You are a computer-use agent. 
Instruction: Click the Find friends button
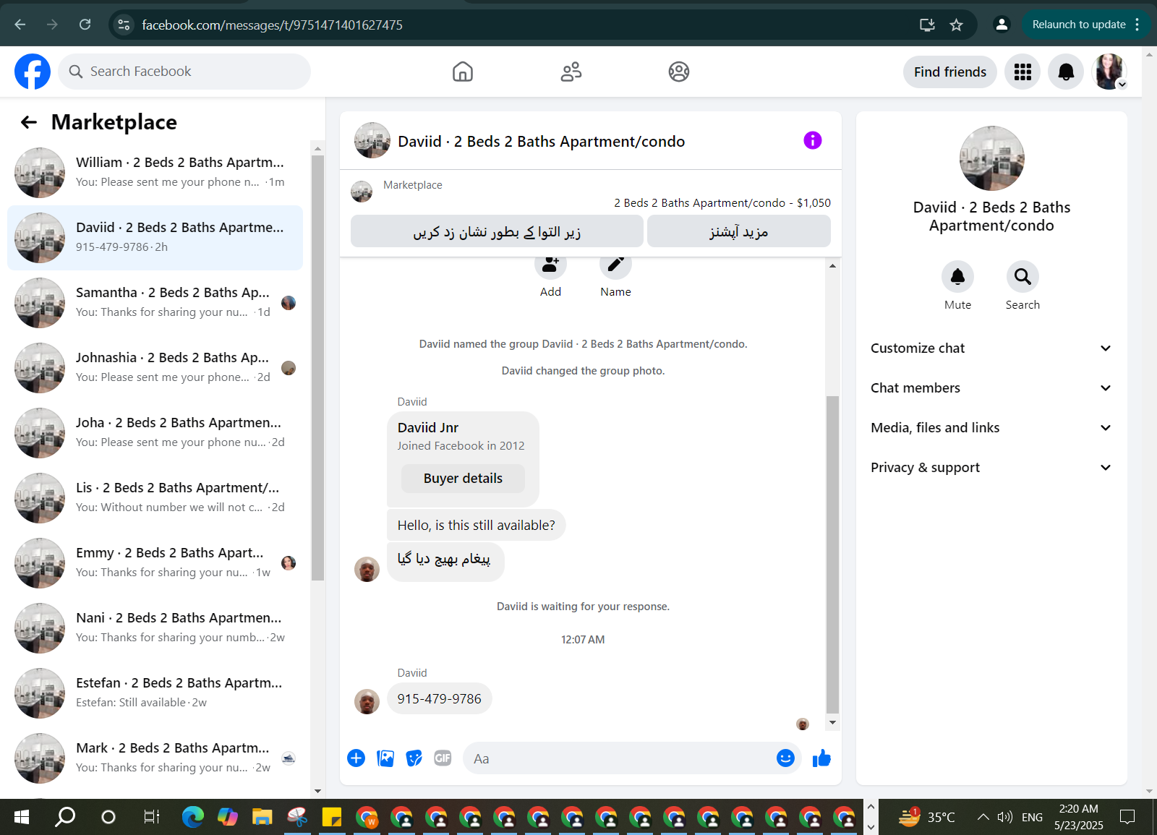[x=949, y=72]
